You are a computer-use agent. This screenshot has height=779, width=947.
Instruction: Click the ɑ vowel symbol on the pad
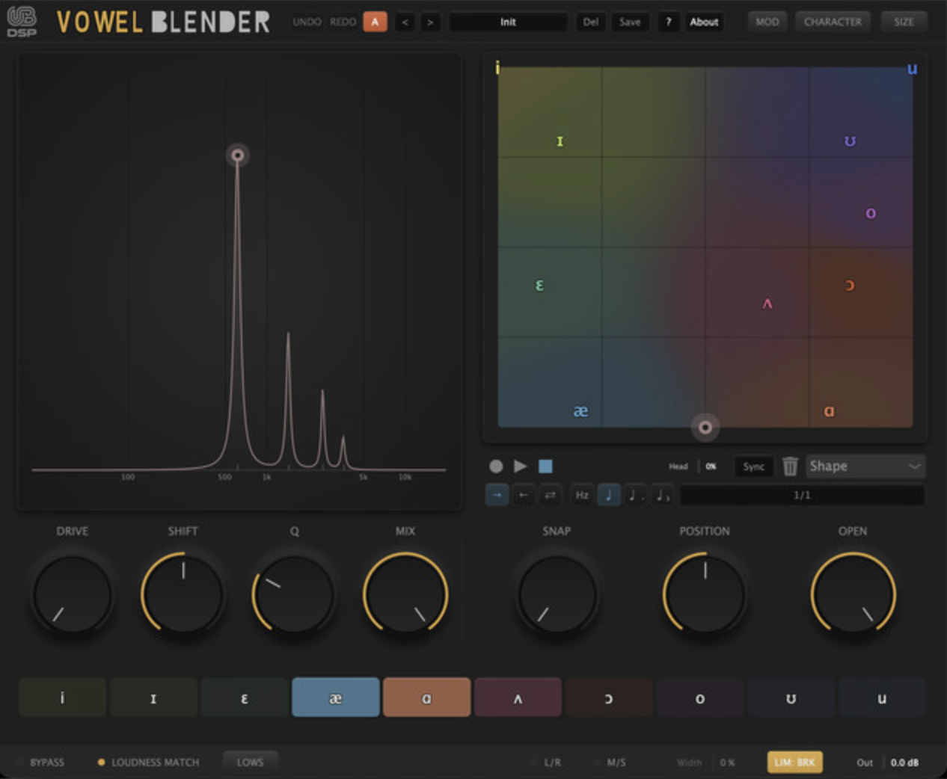pos(829,411)
